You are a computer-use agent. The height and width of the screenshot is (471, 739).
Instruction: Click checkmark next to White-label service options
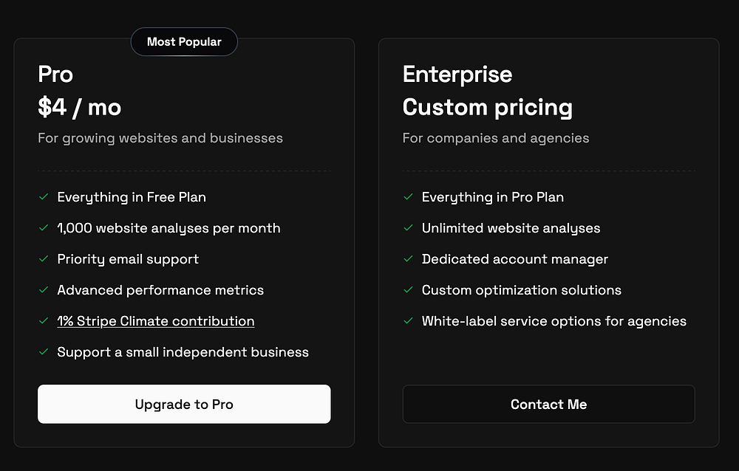coord(408,321)
